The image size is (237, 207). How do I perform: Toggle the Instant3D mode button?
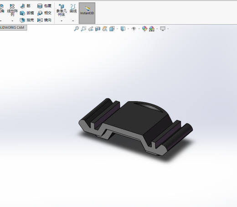point(87,13)
